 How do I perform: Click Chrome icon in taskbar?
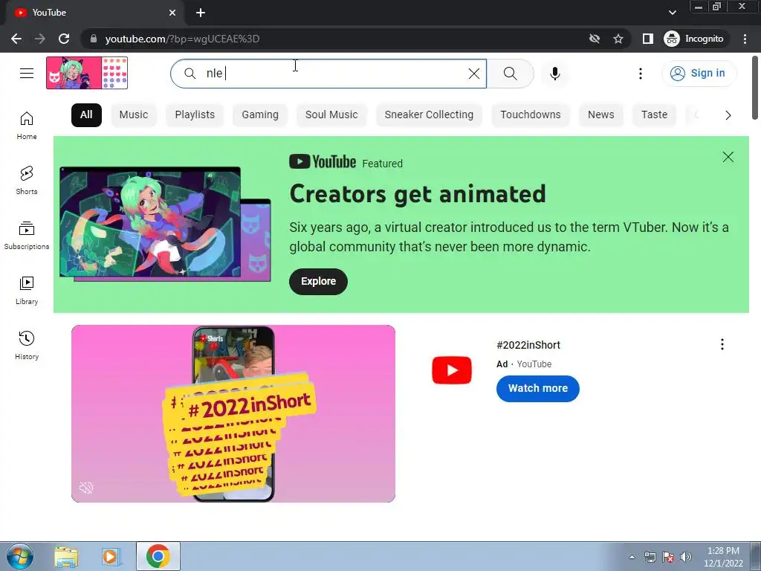pyautogui.click(x=158, y=556)
